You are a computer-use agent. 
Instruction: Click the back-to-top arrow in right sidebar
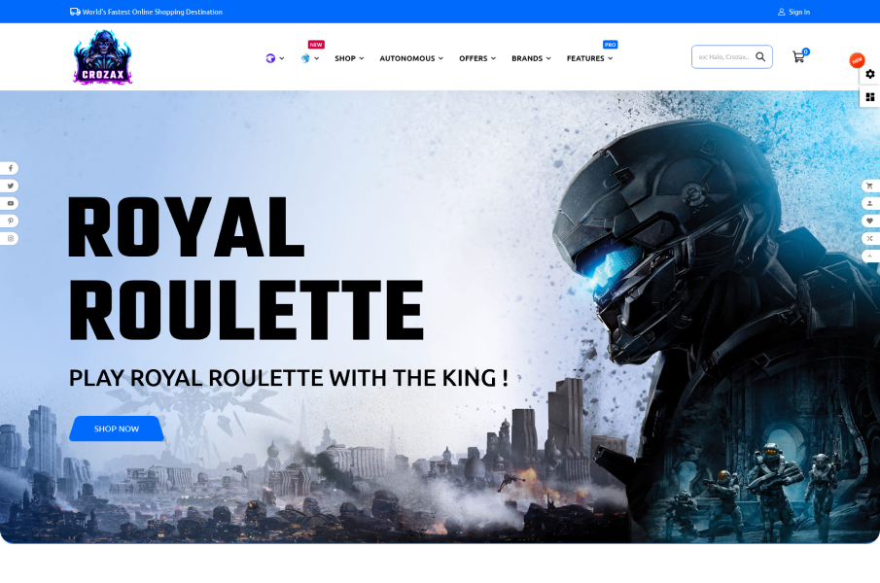870,256
